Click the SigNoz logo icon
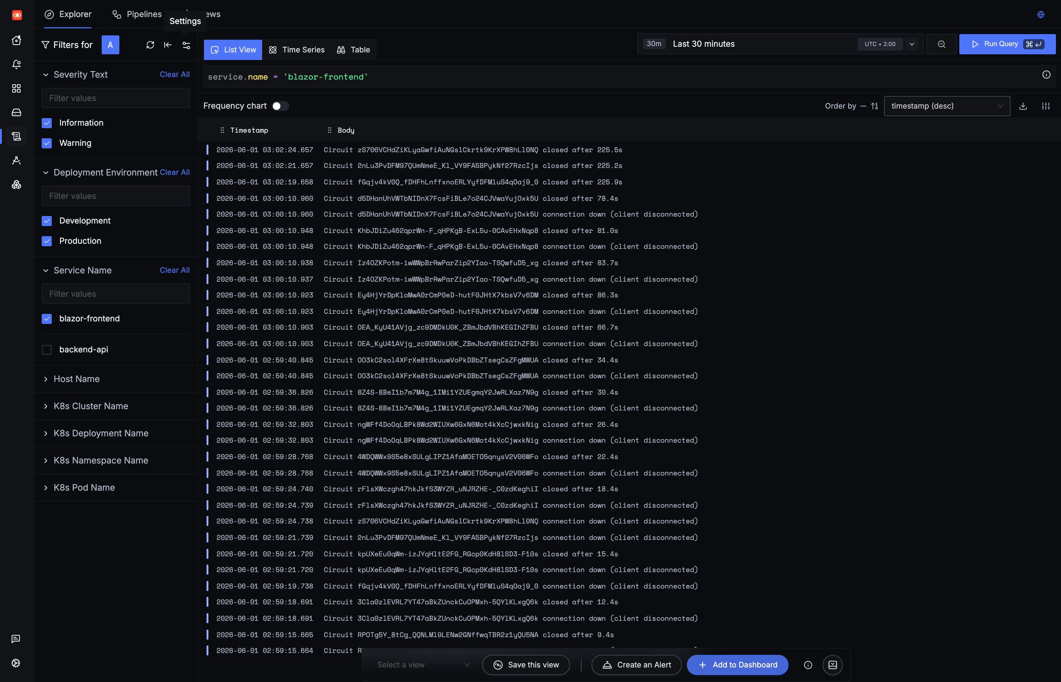The width and height of the screenshot is (1061, 682). coord(17,15)
